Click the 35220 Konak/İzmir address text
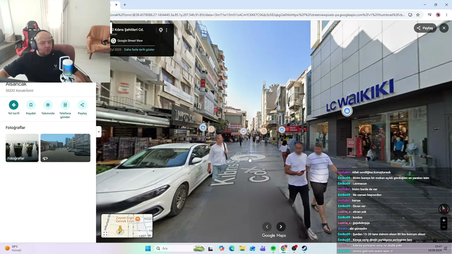Screen dimensions: 452x254 pos(19,91)
